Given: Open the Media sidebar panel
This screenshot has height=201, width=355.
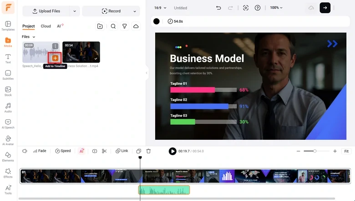Looking at the screenshot, I should pos(8,42).
